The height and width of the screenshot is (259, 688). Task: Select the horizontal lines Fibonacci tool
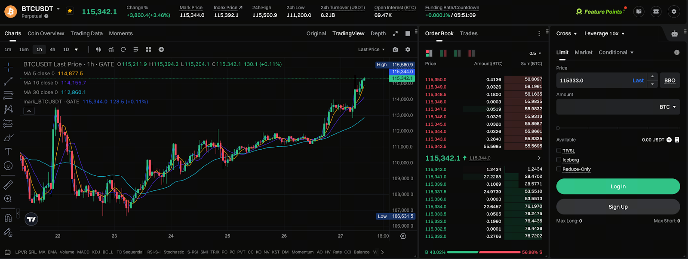(x=8, y=95)
